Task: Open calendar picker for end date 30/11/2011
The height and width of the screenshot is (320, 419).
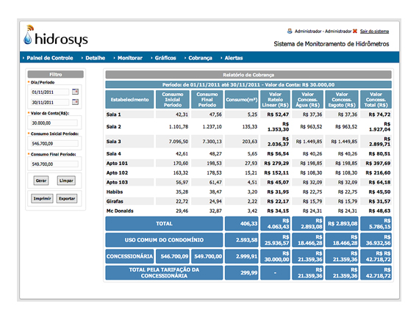Action: 76,102
